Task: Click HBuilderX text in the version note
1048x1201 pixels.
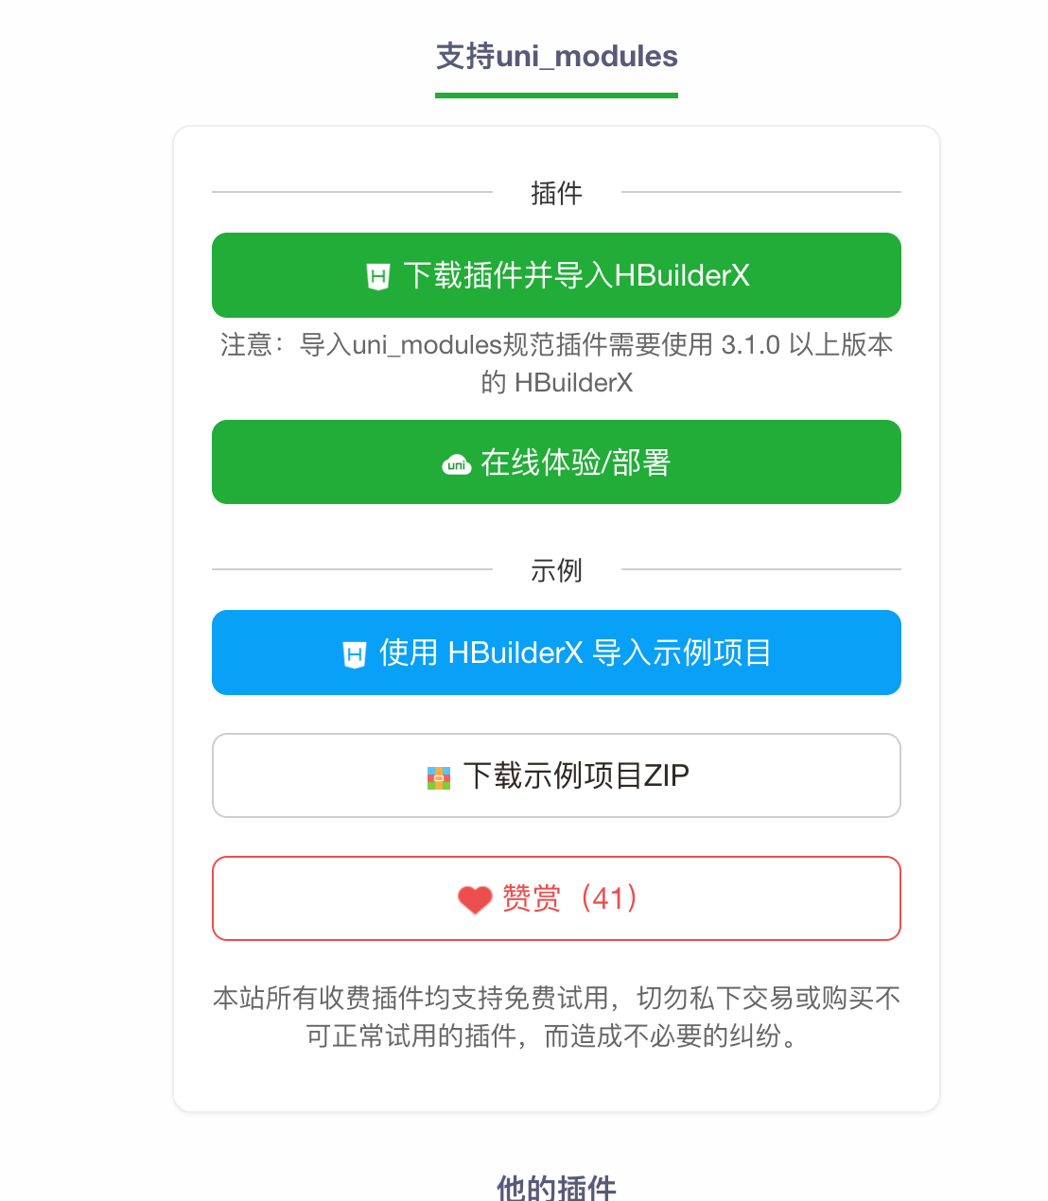Action: coord(573,382)
